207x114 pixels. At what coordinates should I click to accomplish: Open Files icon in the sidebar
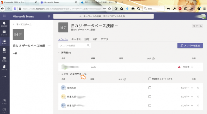tap(4, 68)
